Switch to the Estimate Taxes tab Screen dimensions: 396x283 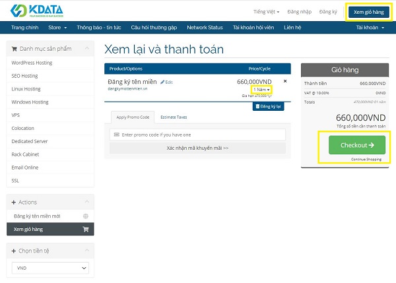point(174,117)
